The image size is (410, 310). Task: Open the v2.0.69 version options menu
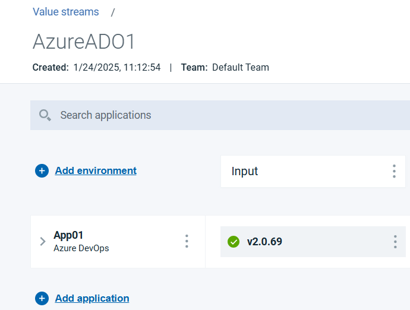coord(395,242)
